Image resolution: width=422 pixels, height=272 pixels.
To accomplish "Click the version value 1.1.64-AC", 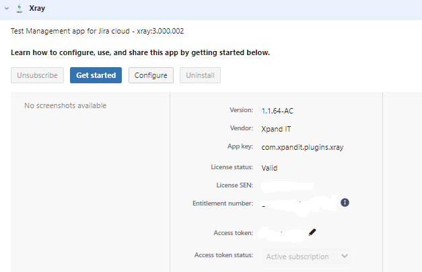I will [277, 111].
